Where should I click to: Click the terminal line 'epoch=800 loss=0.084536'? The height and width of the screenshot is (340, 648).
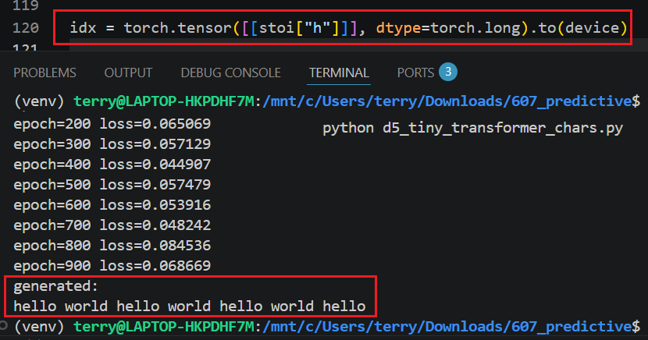(112, 246)
